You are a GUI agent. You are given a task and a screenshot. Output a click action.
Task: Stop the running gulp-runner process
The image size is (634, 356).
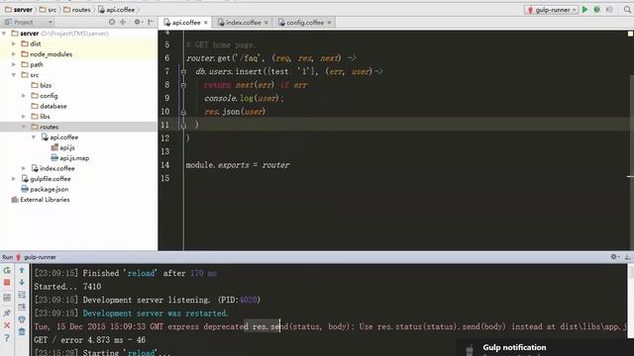tap(7, 283)
